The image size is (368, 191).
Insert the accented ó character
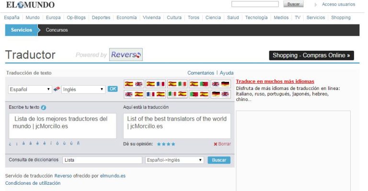point(57,143)
